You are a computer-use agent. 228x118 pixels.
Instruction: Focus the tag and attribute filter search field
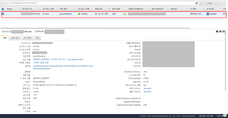[x=100, y=3]
